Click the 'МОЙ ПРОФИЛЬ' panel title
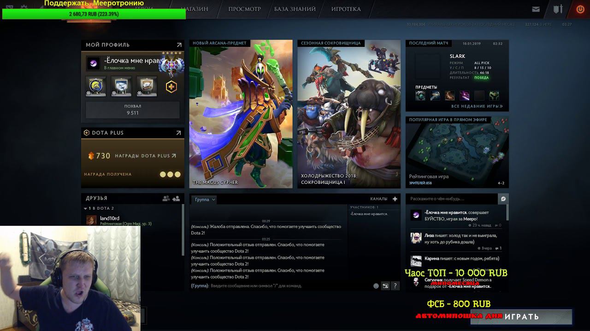 click(108, 45)
